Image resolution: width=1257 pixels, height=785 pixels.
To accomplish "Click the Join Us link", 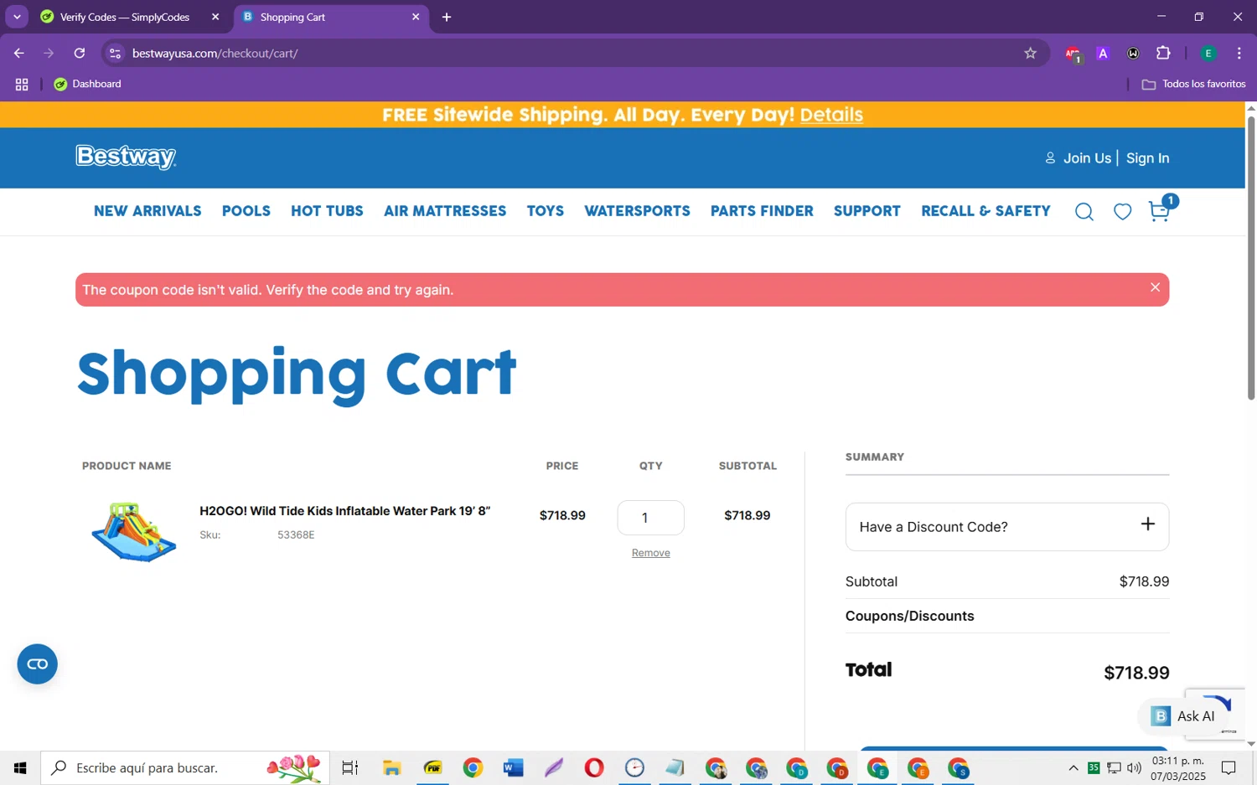I will [1087, 158].
